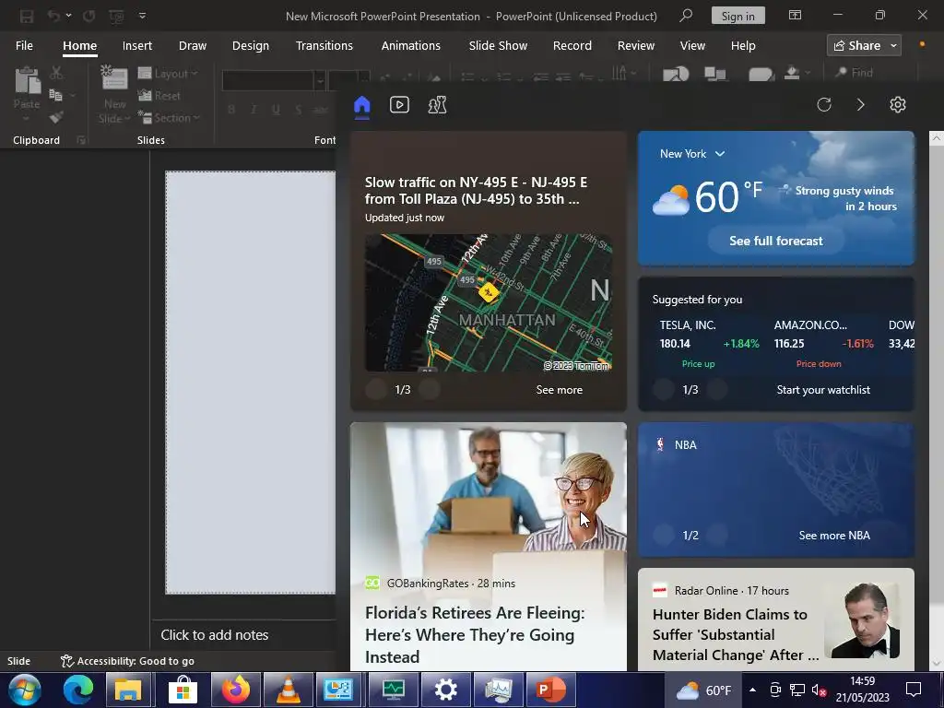
Task: Open the ribbon display options icon
Action: pos(795,15)
